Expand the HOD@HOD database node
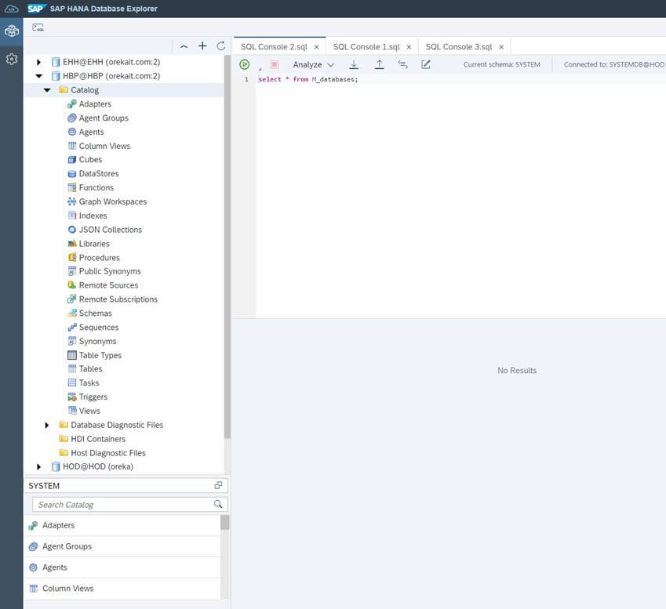Viewport: 666px width, 609px height. point(38,467)
